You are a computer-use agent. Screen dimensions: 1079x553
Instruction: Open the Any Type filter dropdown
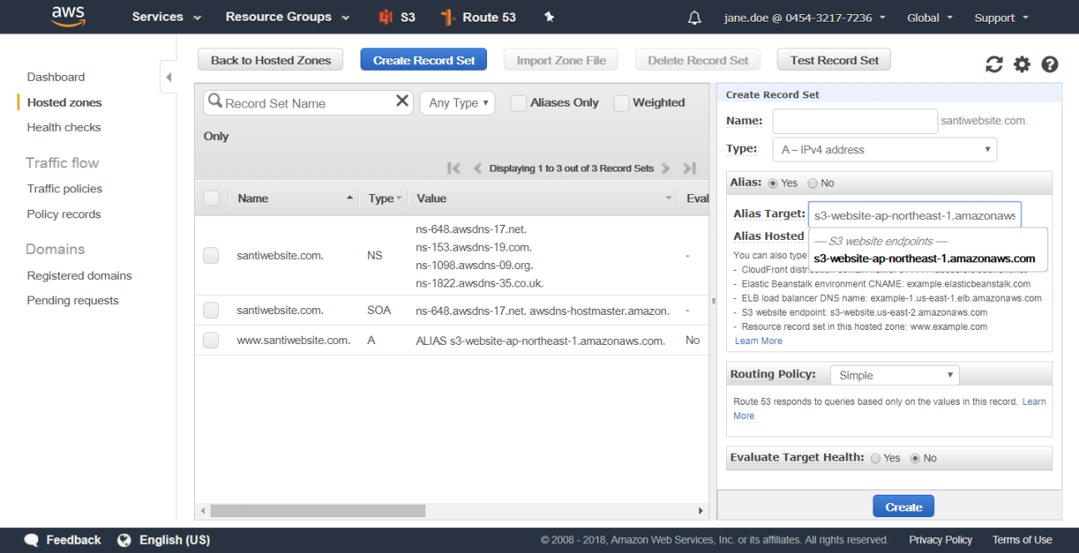click(458, 102)
